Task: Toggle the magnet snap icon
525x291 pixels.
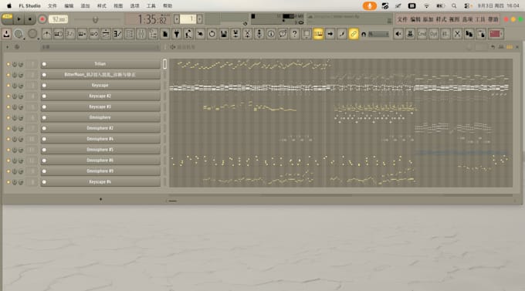Action: 364,34
